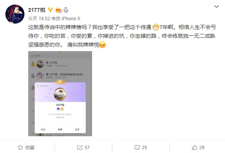The height and width of the screenshot is (153, 225).
Task: Click the grinning emoji in post text
Action: pyautogui.click(x=156, y=27)
